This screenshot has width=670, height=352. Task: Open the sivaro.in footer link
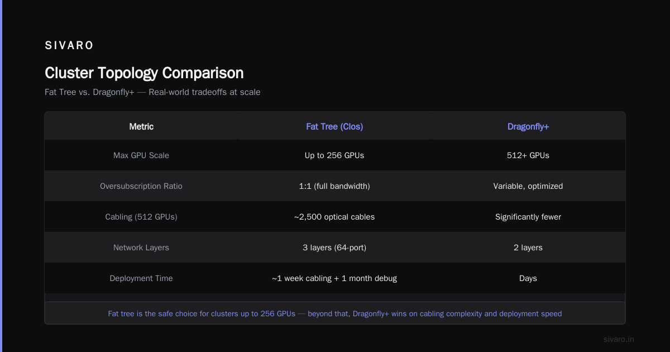619,339
